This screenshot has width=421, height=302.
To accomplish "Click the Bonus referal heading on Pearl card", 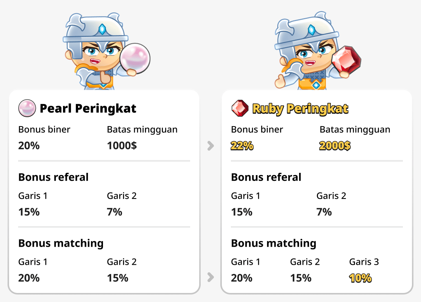I will pyautogui.click(x=53, y=177).
